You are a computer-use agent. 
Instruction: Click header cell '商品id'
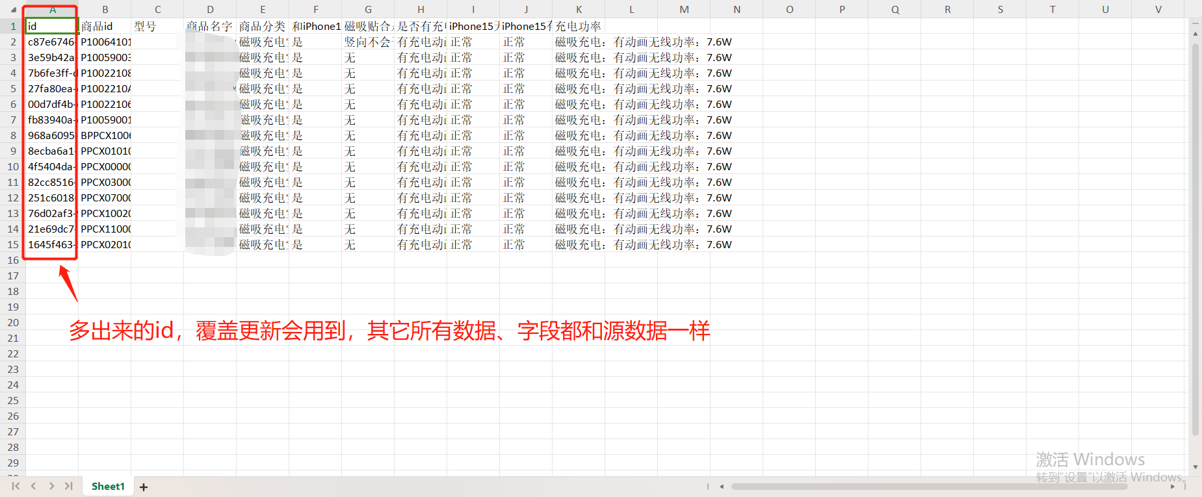(x=105, y=26)
